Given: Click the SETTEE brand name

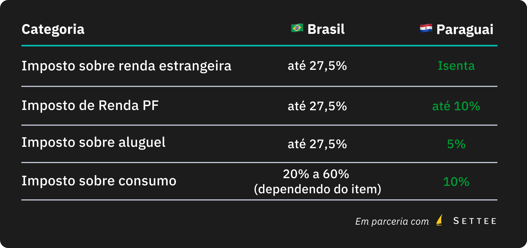Looking at the screenshot, I should coord(475,221).
